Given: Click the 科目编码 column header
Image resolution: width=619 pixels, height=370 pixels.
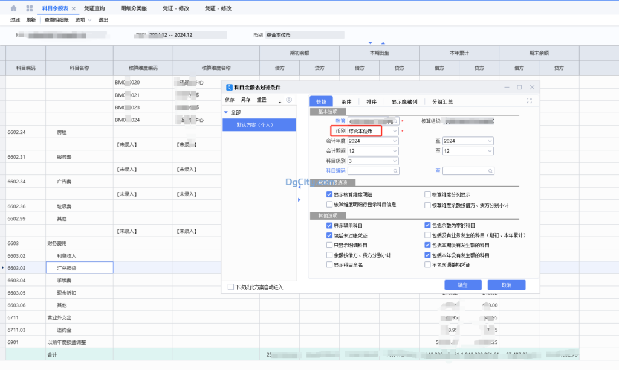Looking at the screenshot, I should tap(25, 68).
